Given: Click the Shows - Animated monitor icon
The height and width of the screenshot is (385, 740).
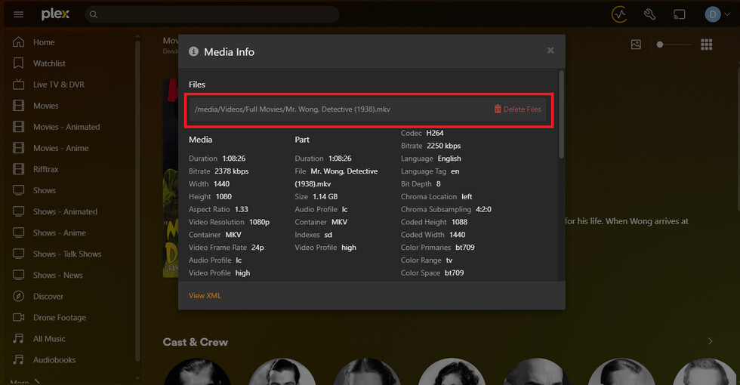Looking at the screenshot, I should [18, 211].
